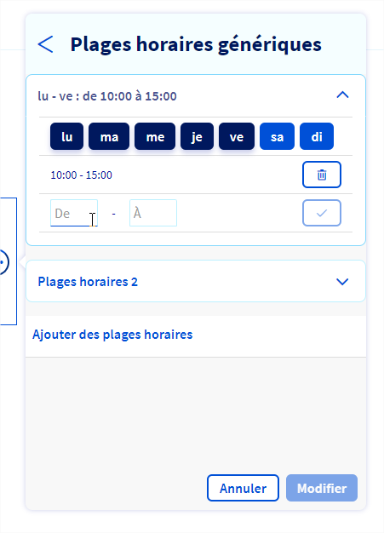
Task: Focus the De start time field
Action: point(74,213)
